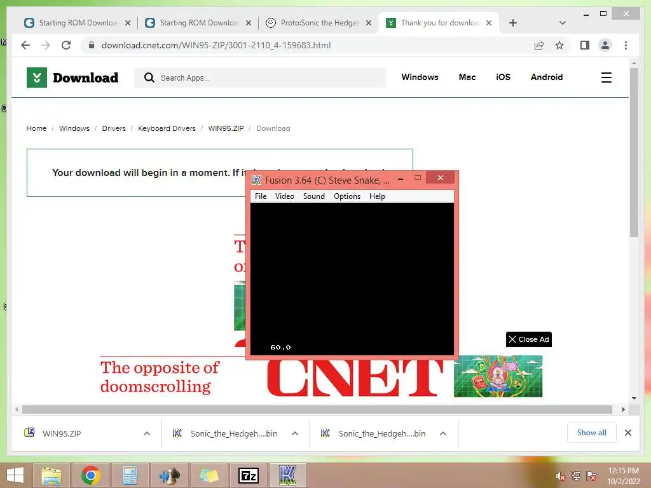This screenshot has height=488, width=651.
Task: Click the share page icon in address bar
Action: point(539,45)
